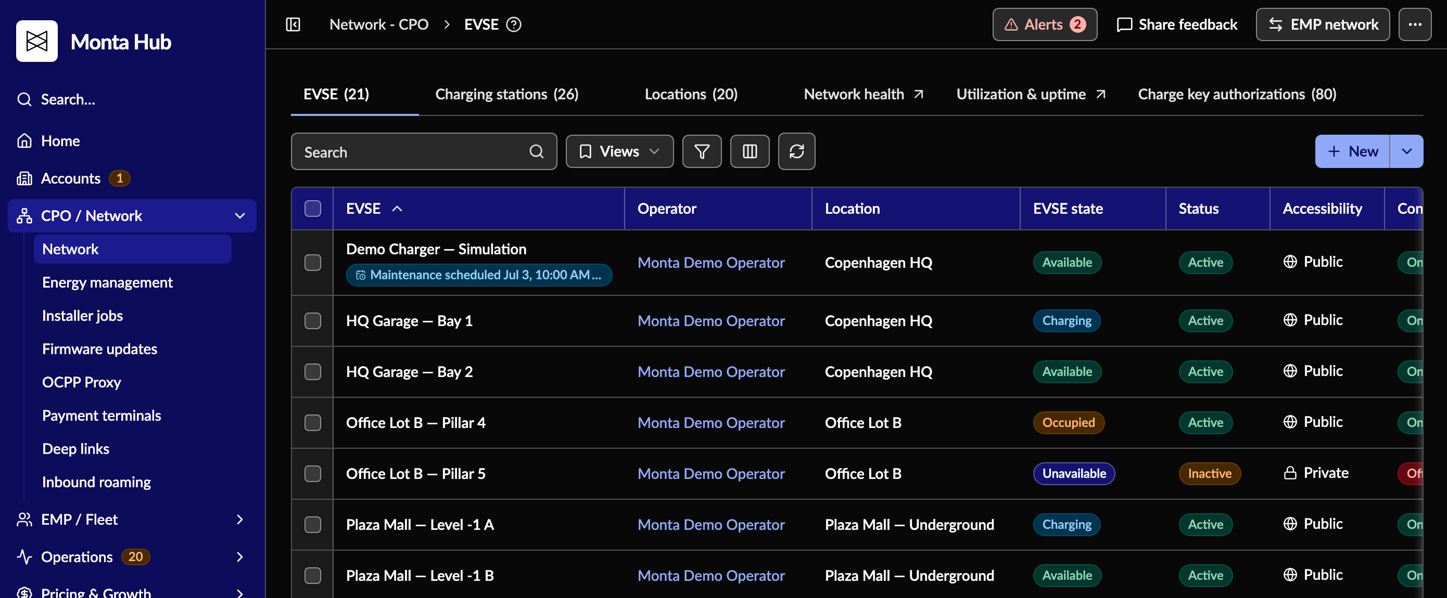
Task: Switch to the Locations (20) tab
Action: 691,94
